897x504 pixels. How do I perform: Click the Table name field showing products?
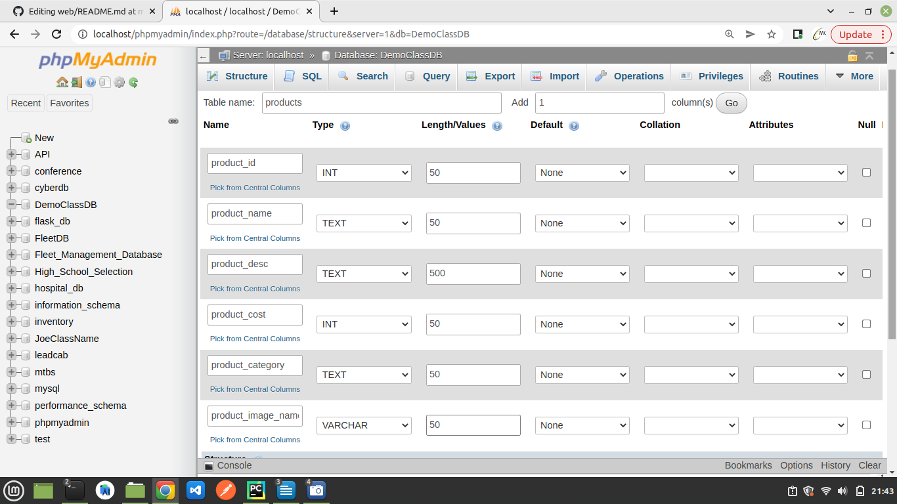coord(381,102)
